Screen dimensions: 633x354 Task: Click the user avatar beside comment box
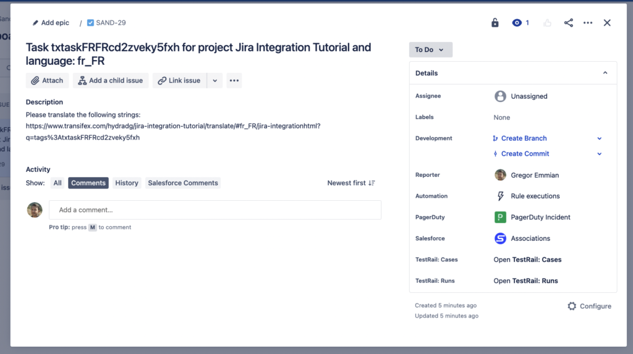pos(35,210)
